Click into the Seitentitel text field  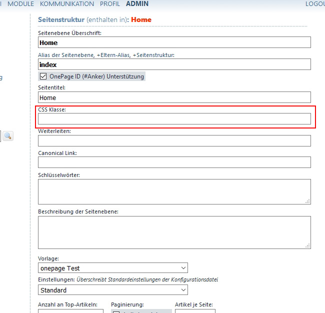click(x=174, y=97)
